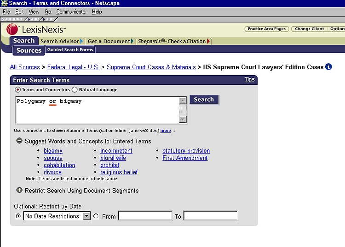Add suggested term divorce

[x=52, y=172]
